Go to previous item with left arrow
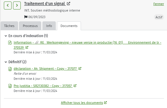 click(8, 5)
